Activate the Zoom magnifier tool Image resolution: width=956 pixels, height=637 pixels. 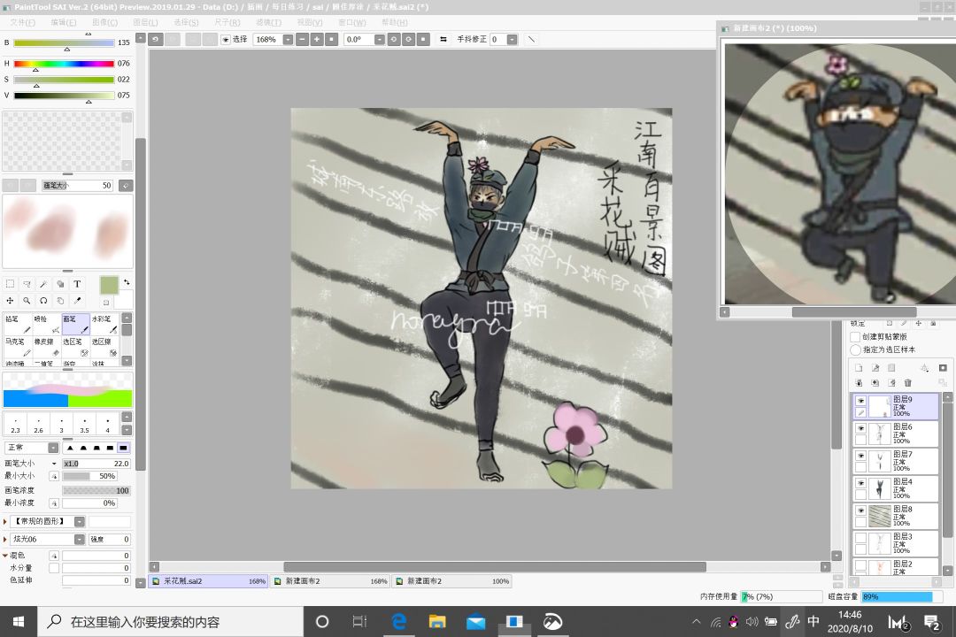tap(27, 301)
